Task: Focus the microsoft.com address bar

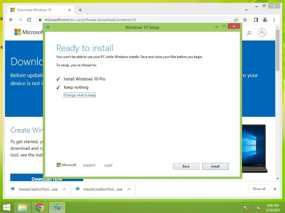Action: pos(134,20)
